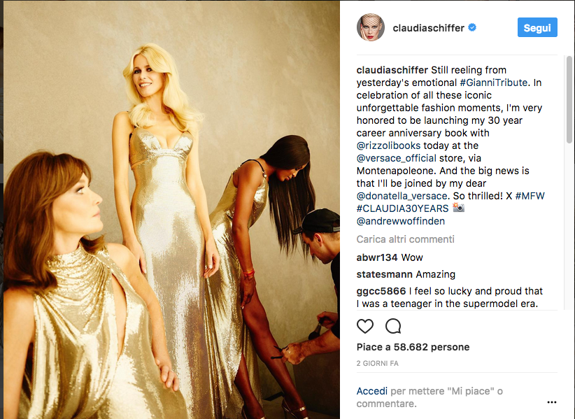Like the post with the heart icon
Screen dimensions: 575x419
[365, 326]
